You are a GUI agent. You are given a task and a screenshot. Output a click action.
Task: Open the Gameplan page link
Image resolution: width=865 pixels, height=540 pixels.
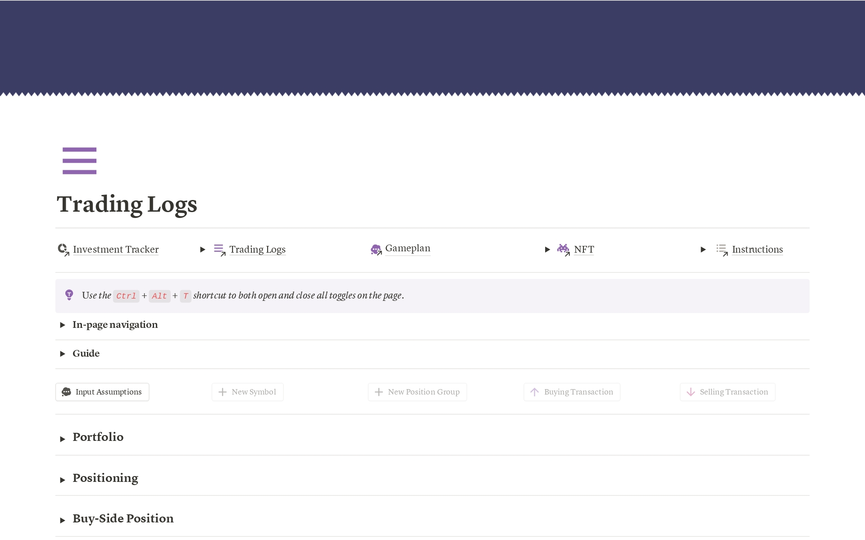pos(408,249)
